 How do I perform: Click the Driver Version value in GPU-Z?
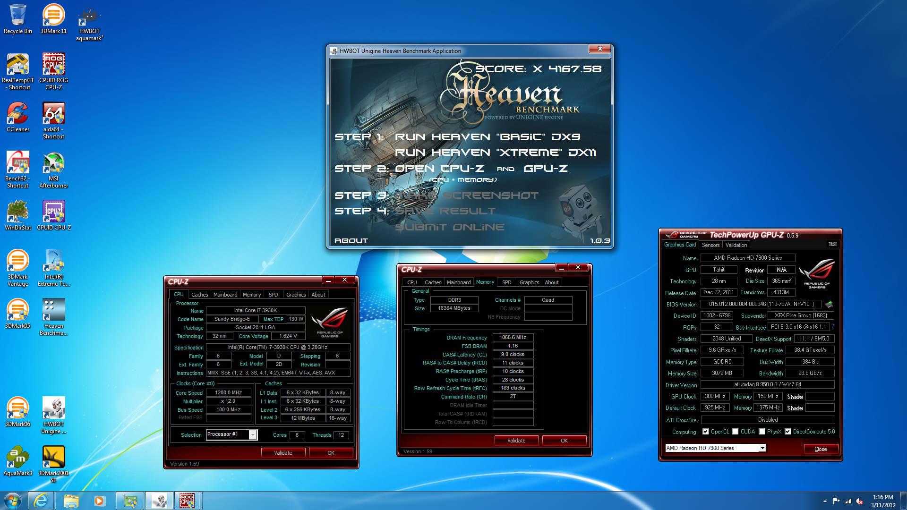(768, 384)
